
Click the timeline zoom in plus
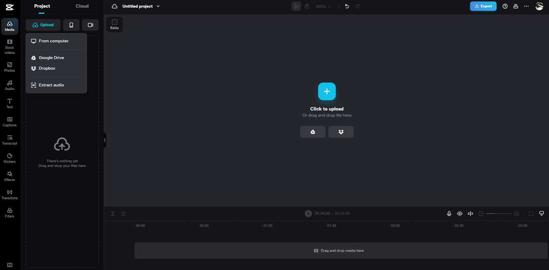coord(517,214)
